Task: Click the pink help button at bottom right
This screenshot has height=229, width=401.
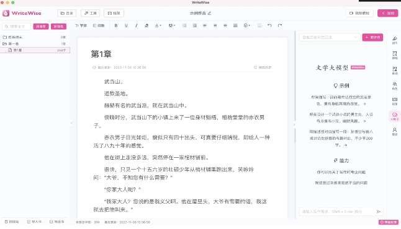Action: tap(389, 222)
